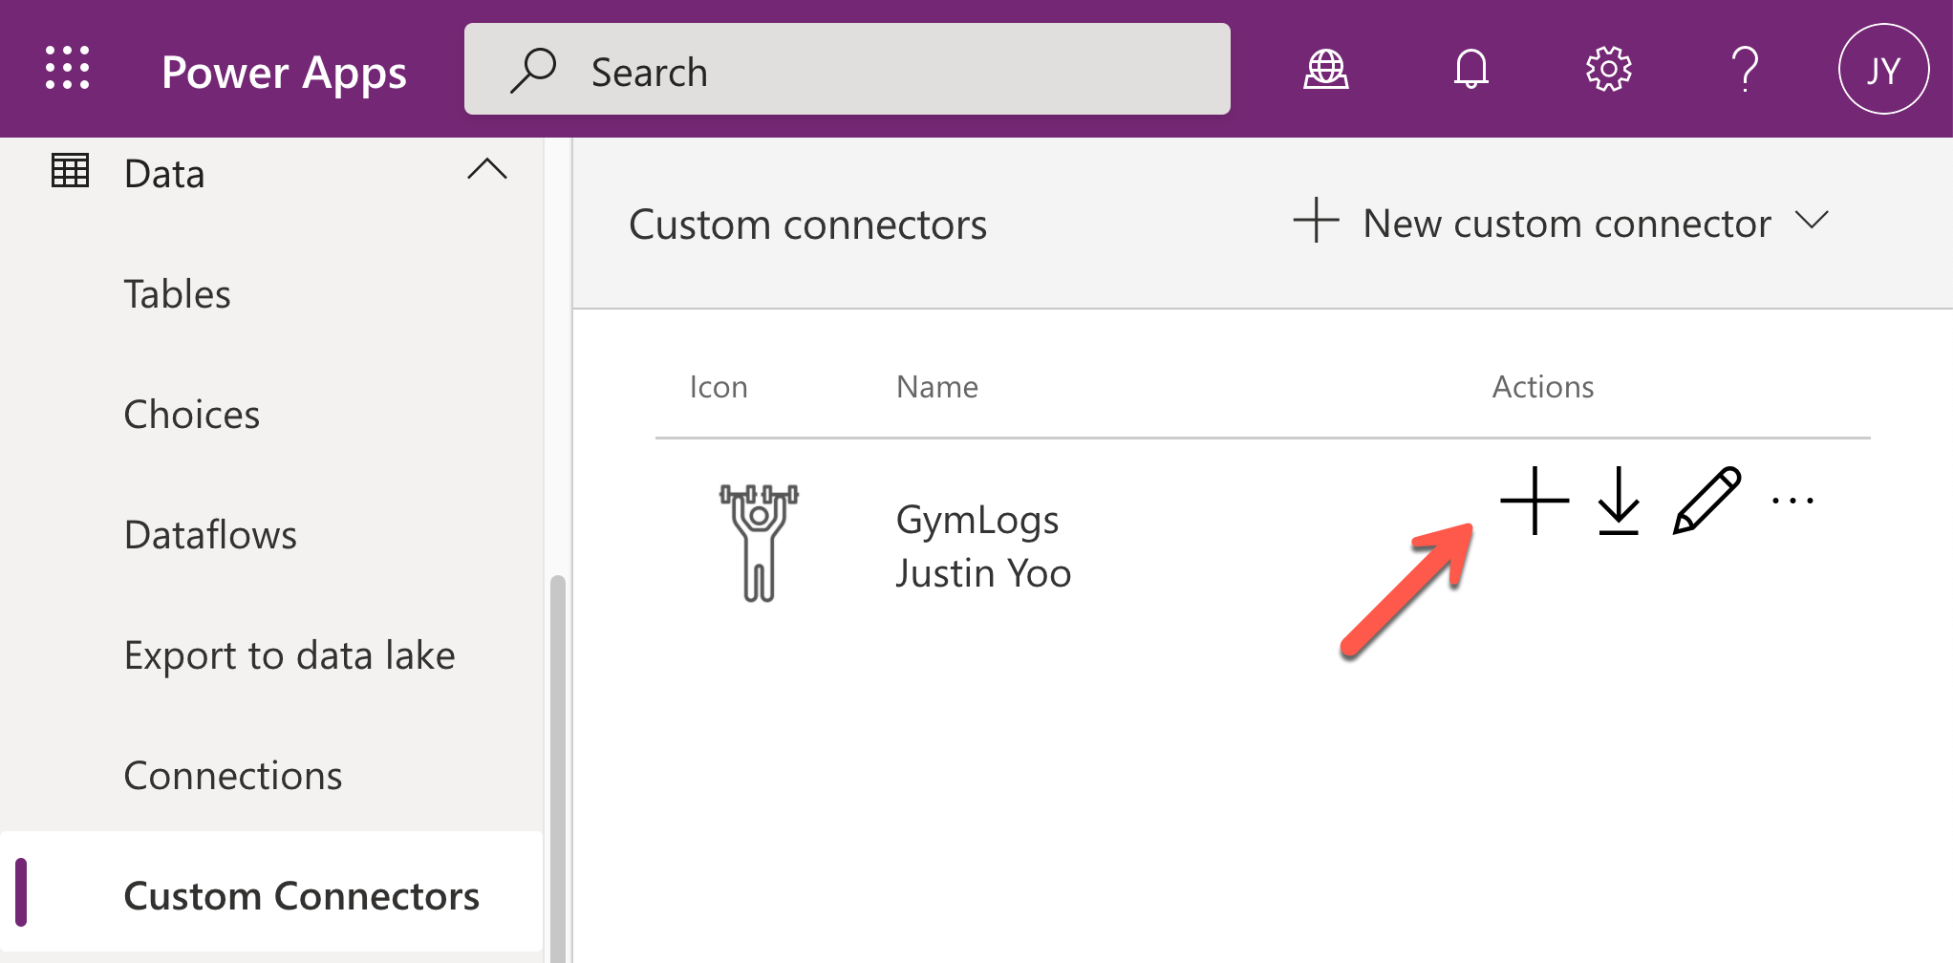Collapse the Data section chevron

(x=486, y=170)
